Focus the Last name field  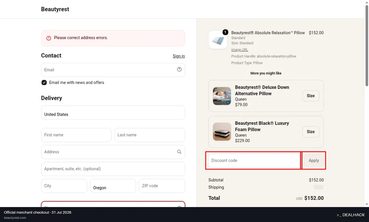click(x=150, y=135)
